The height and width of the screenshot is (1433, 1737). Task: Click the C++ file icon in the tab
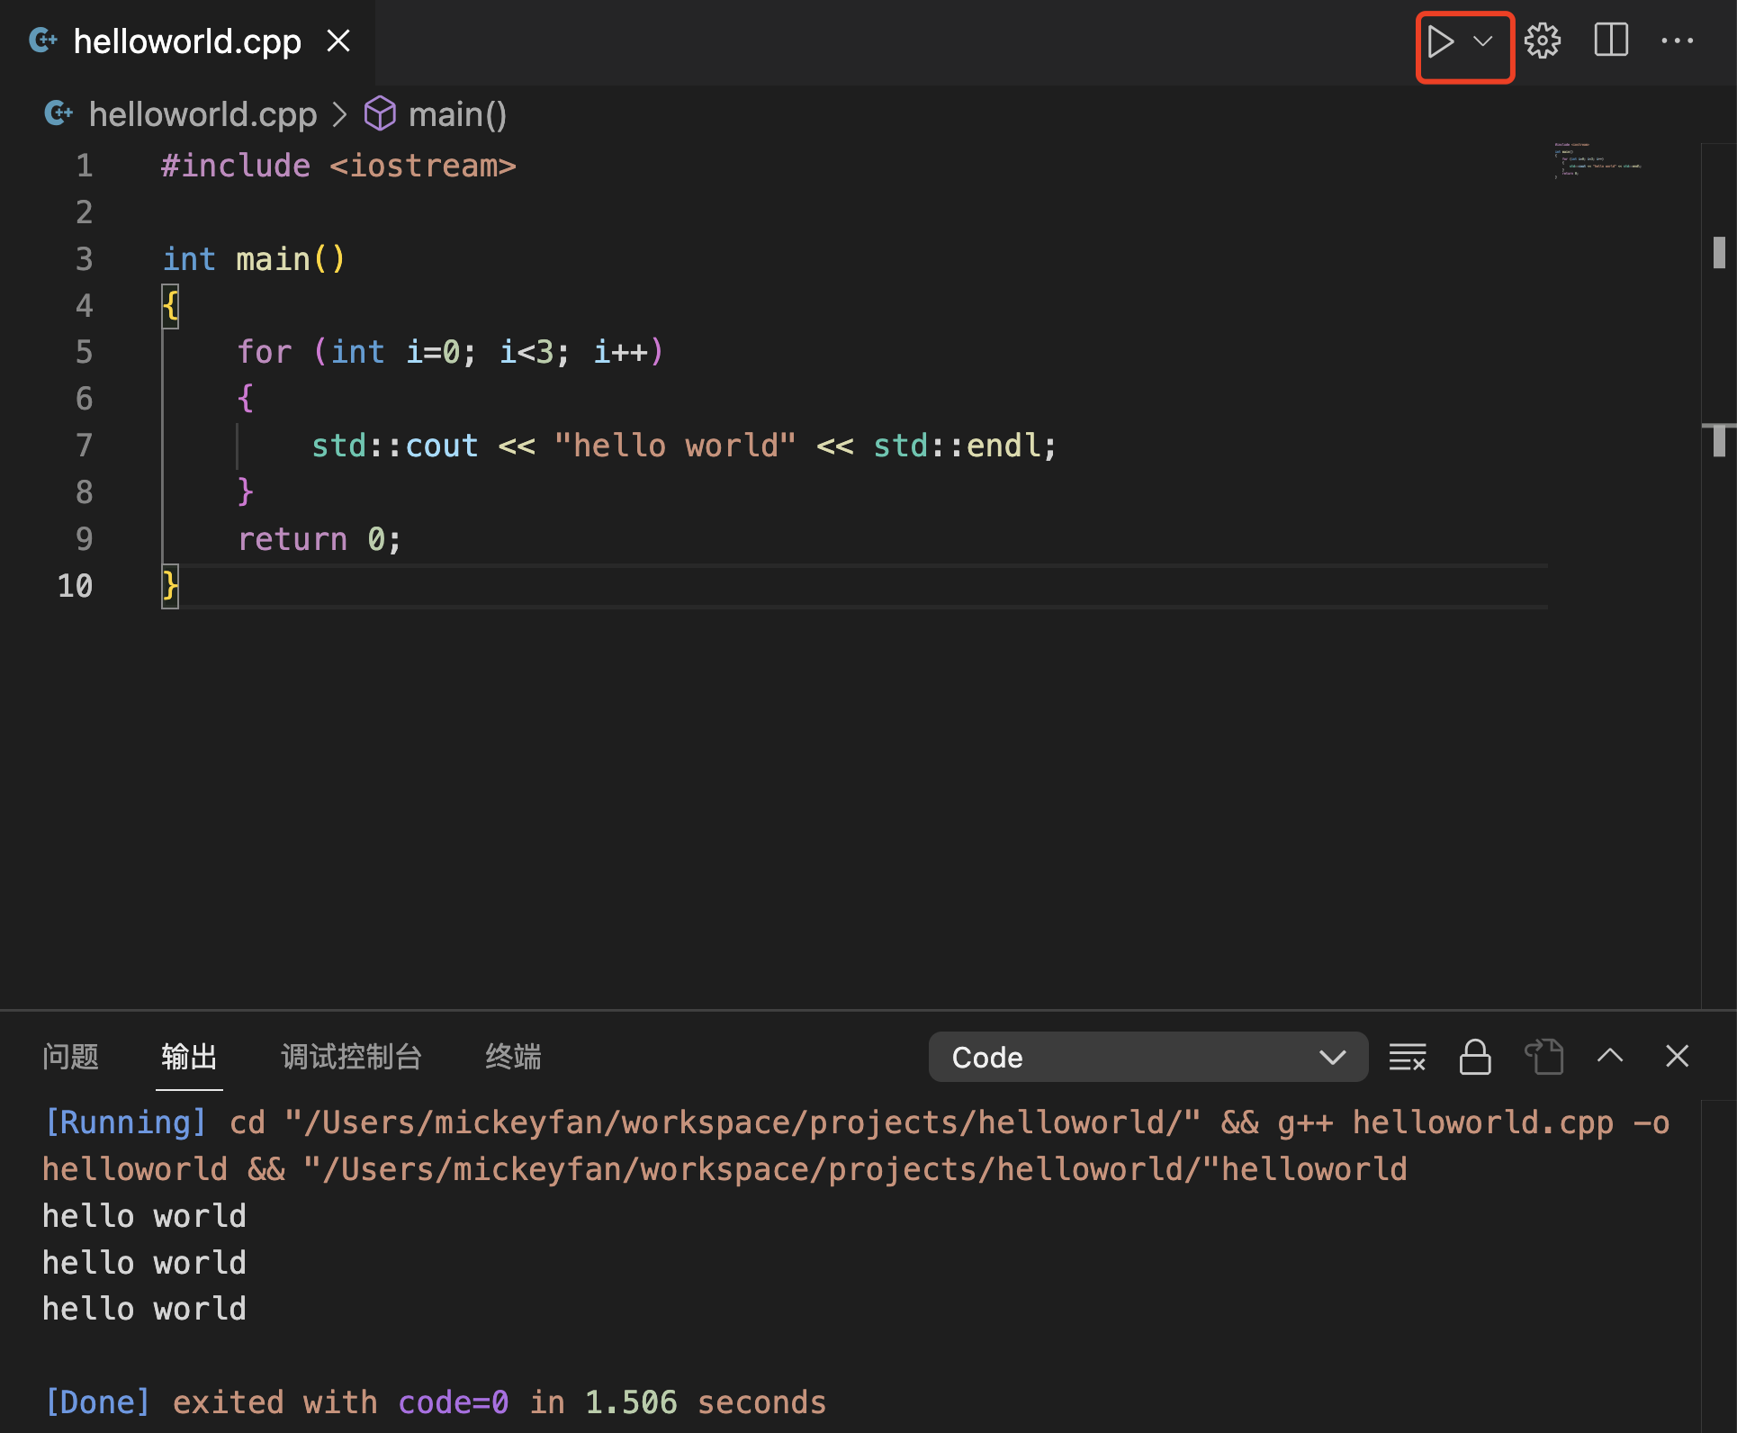click(42, 41)
